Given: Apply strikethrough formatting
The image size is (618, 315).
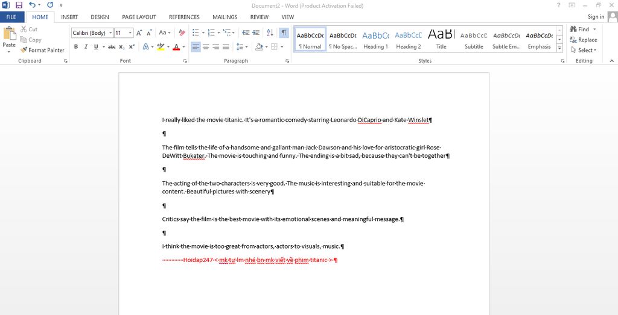Looking at the screenshot, I should click(112, 47).
